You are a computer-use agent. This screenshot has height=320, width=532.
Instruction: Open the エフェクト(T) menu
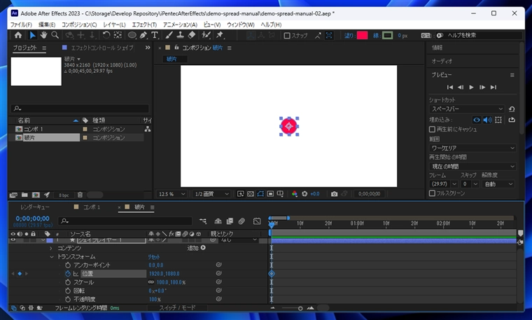[144, 25]
